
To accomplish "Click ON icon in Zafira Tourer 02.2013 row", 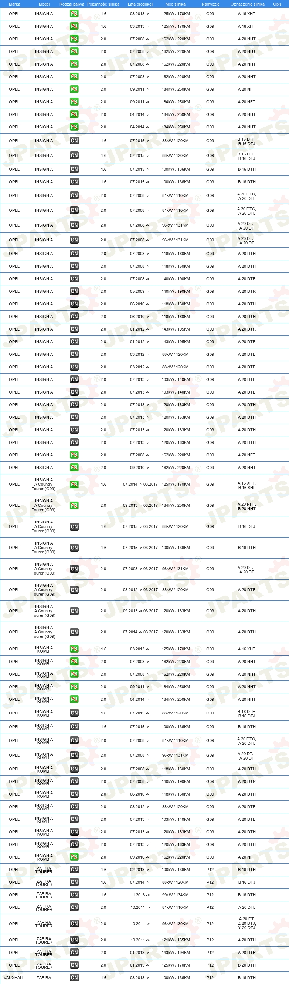I will 74,870.
